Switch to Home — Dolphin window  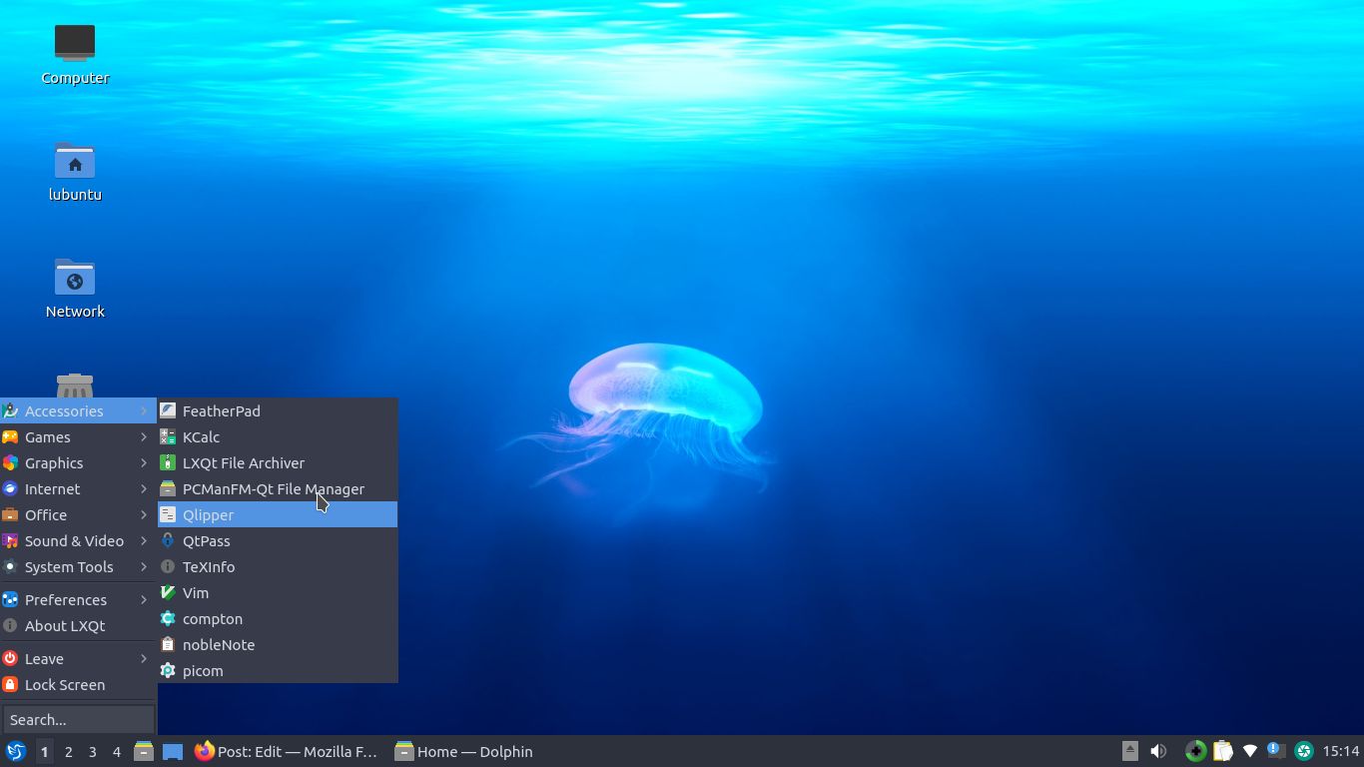(x=464, y=751)
